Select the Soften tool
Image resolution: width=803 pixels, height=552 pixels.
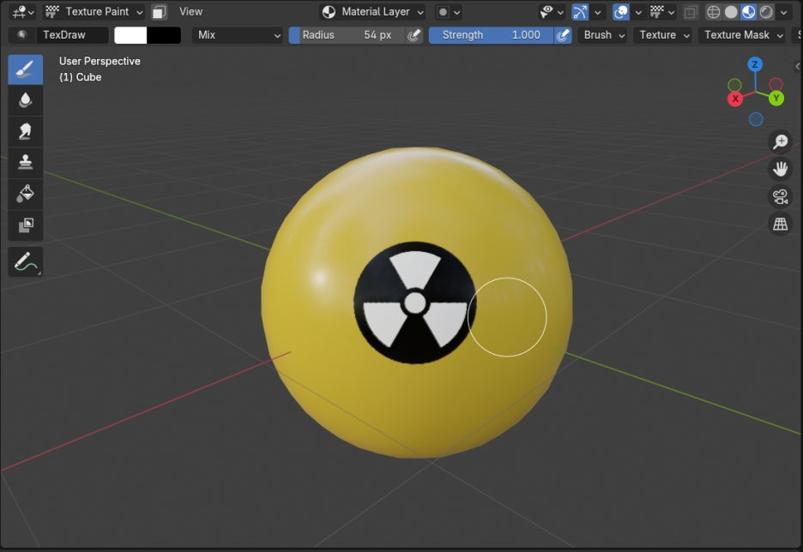pos(25,100)
